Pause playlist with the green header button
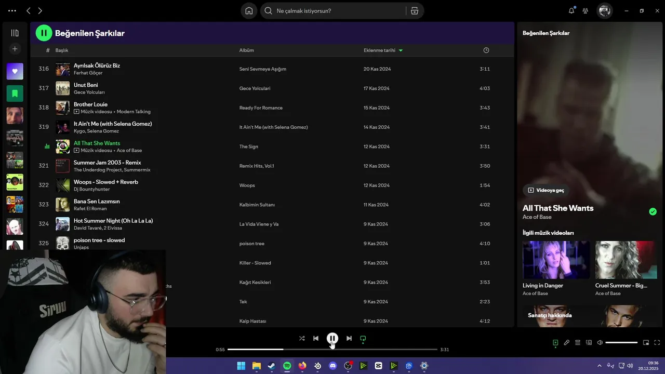The height and width of the screenshot is (374, 665). click(x=44, y=33)
